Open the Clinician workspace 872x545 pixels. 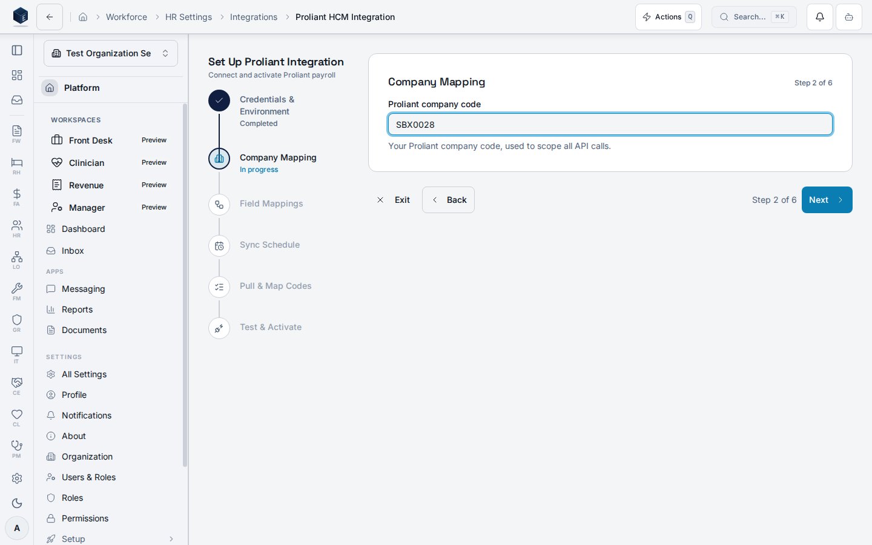(x=111, y=163)
